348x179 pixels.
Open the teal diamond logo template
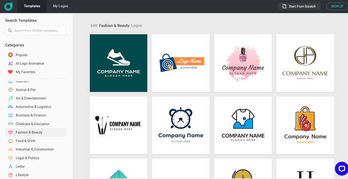tap(119, 169)
